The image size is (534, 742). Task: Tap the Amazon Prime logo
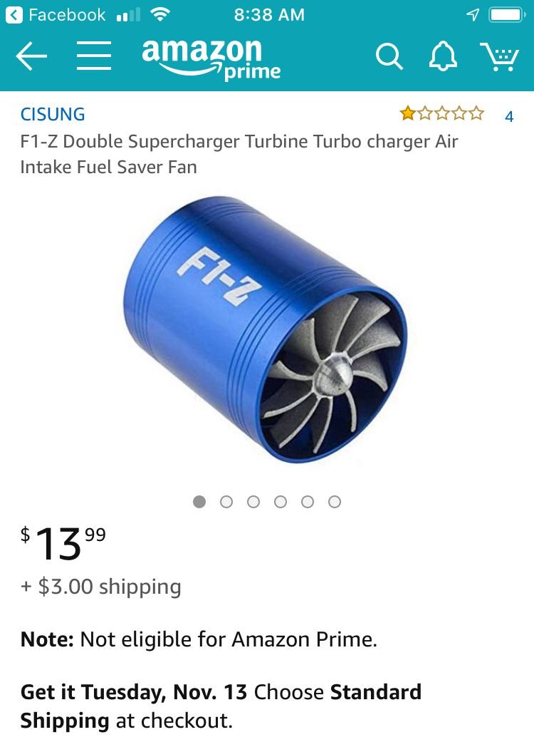[211, 58]
